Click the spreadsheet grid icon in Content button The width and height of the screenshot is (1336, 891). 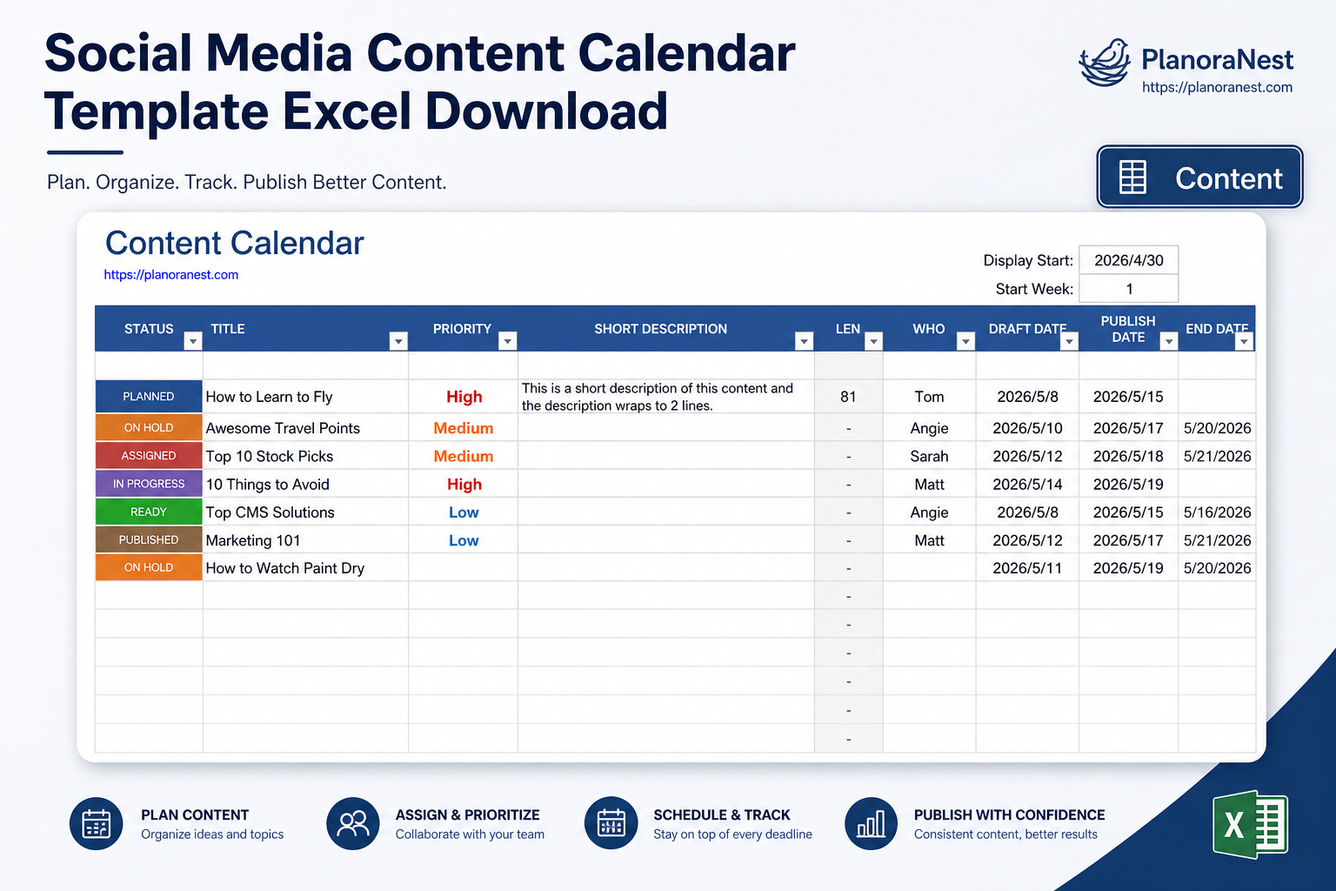[x=1132, y=178]
